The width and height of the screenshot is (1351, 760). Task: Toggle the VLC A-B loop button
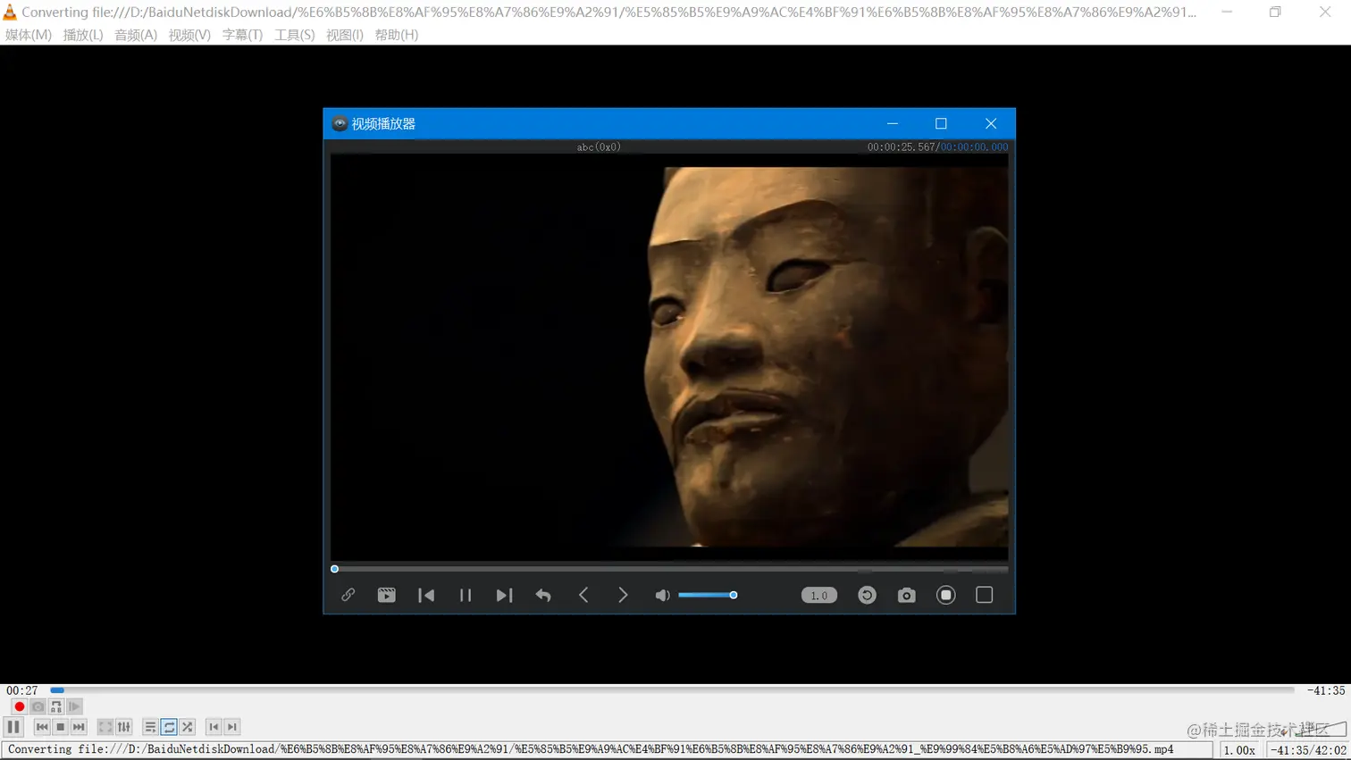56,706
